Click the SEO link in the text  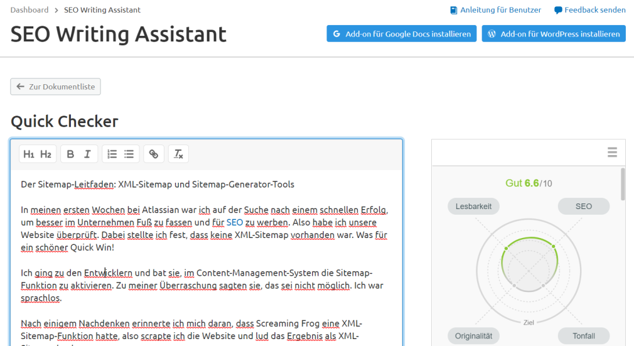tap(235, 222)
